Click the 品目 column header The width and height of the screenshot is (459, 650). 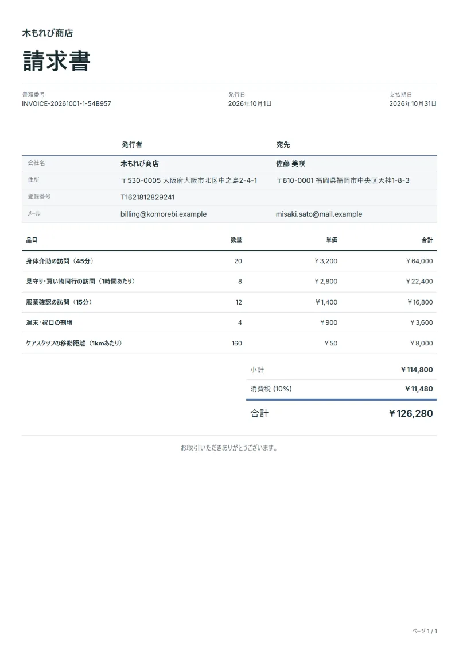pos(32,240)
